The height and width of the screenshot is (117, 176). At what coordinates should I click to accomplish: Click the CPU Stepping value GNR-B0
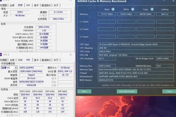pyautogui.click(x=136, y=48)
